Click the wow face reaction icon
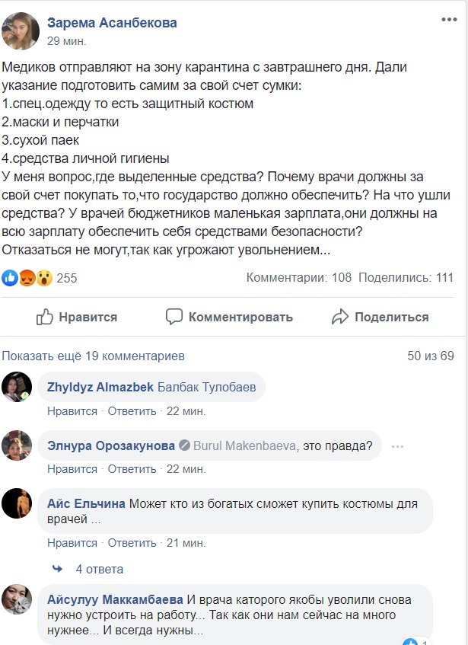This screenshot has height=645, width=468. coord(44,278)
